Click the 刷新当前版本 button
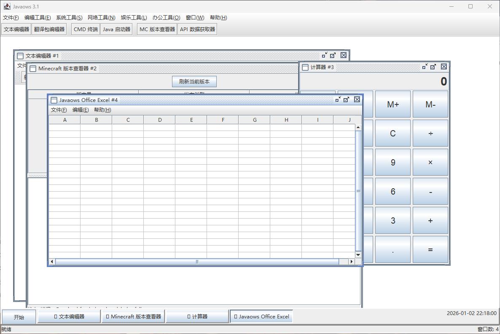The width and height of the screenshot is (500, 334). [x=194, y=81]
